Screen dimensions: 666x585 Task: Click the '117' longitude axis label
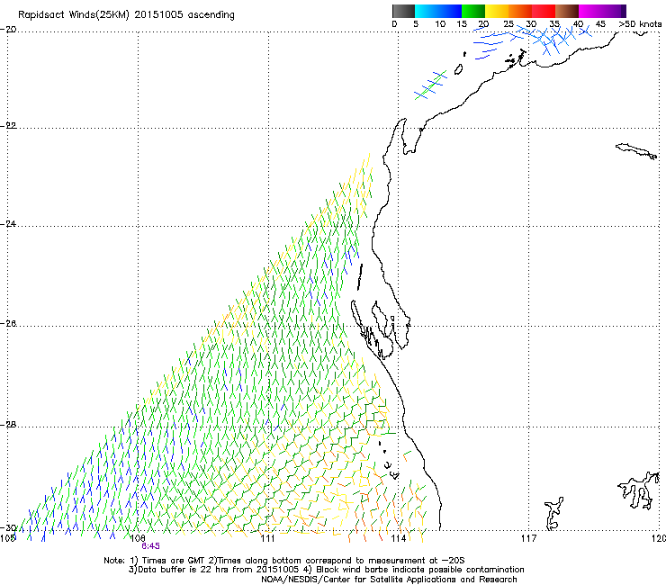click(x=529, y=539)
